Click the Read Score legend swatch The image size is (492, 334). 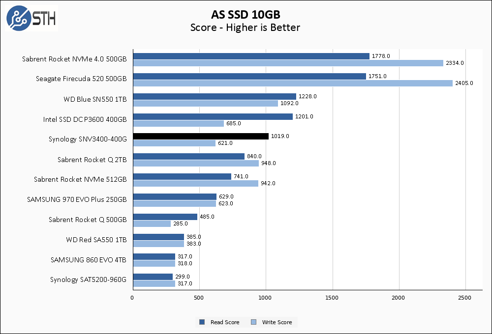tap(202, 322)
